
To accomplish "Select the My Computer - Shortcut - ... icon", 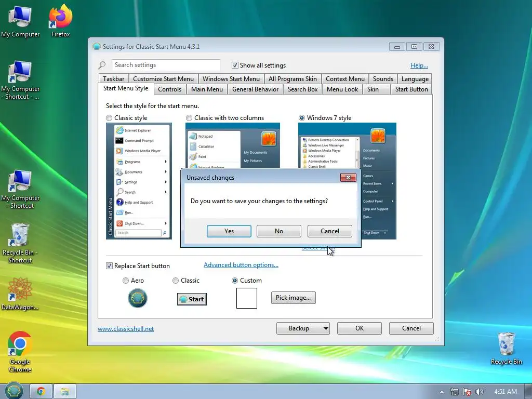I will click(x=20, y=80).
